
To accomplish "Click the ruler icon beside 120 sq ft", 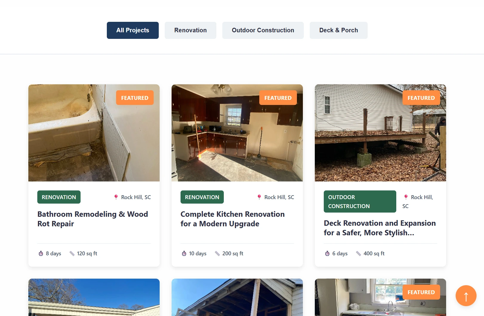I will 72,254.
